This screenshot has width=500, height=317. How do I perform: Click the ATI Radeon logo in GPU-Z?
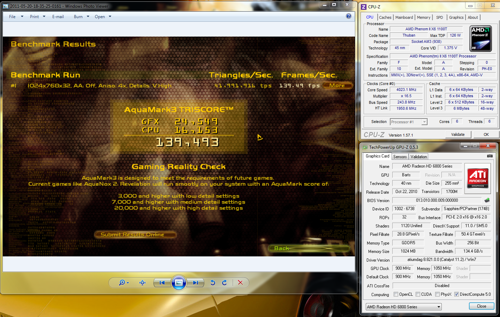[x=478, y=178]
